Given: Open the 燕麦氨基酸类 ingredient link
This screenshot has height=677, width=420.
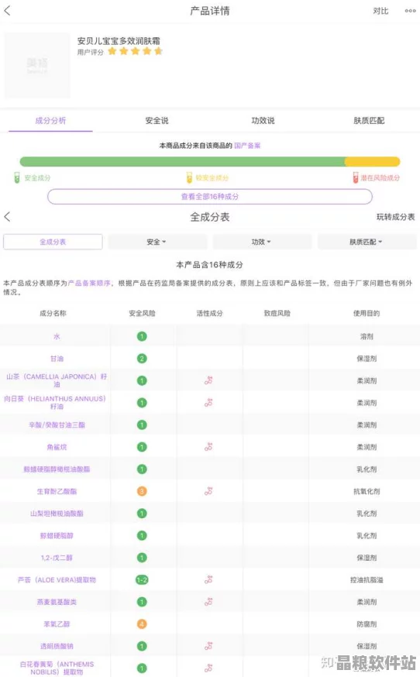Looking at the screenshot, I should coord(57,602).
